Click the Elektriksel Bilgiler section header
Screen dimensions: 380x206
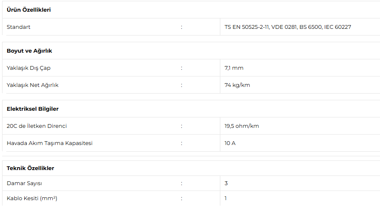(33, 109)
